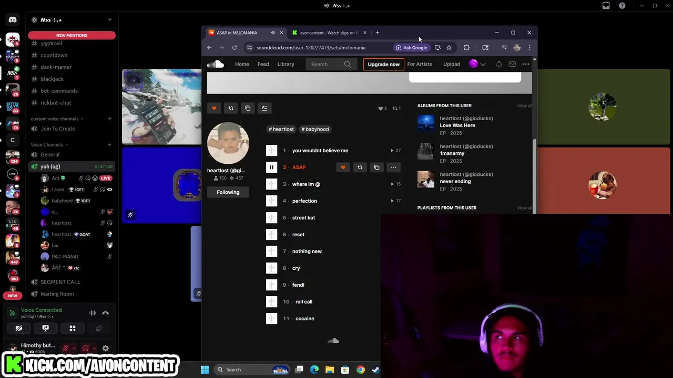
Task: Collapse Voice Channels category
Action: pyautogui.click(x=49, y=145)
